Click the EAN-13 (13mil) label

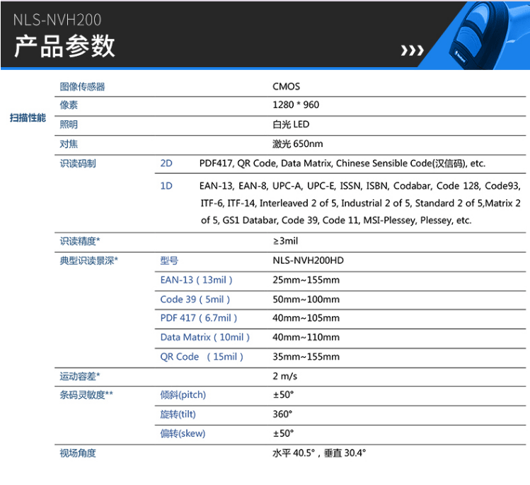(x=197, y=280)
